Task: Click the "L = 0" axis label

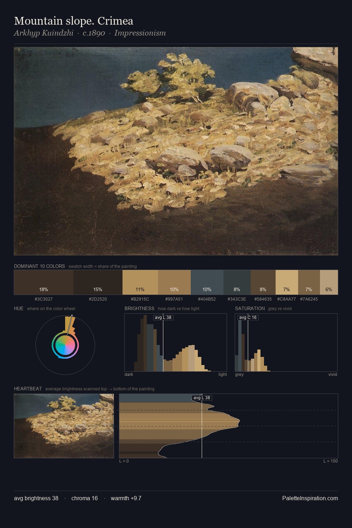Action: pyautogui.click(x=124, y=461)
